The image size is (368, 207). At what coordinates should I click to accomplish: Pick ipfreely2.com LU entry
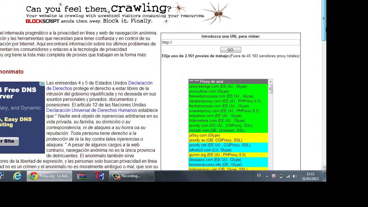click(228, 150)
